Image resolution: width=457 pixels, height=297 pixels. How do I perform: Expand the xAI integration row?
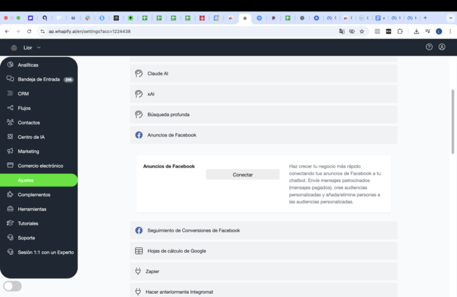pyautogui.click(x=263, y=94)
